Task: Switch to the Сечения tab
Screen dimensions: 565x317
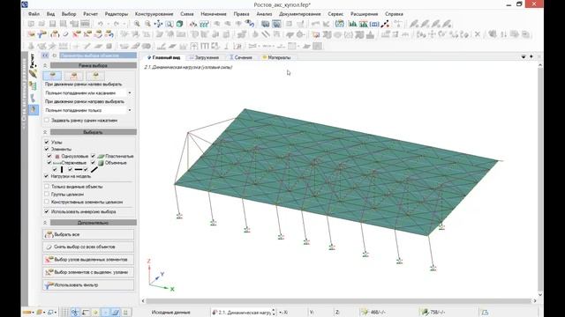Action: (241, 57)
